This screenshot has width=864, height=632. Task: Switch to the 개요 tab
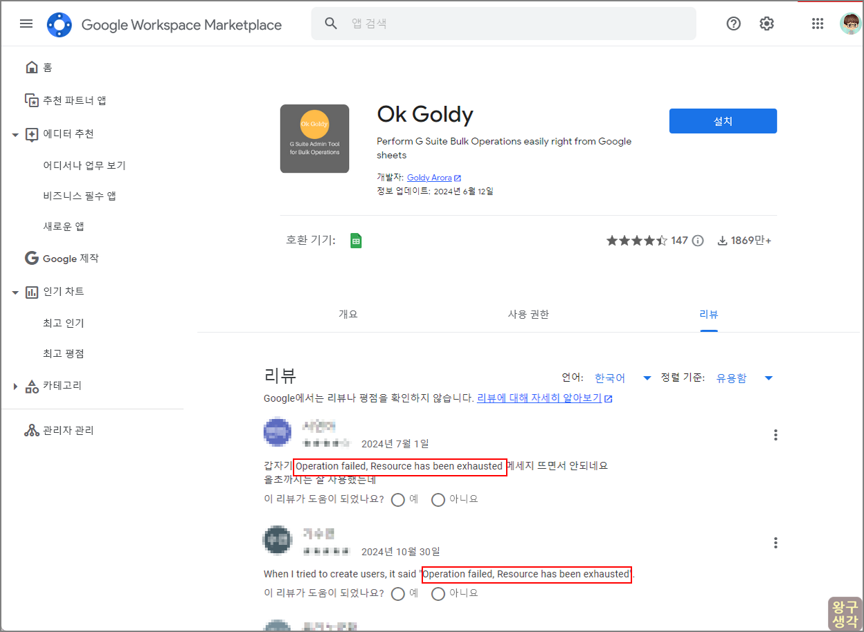(x=348, y=314)
